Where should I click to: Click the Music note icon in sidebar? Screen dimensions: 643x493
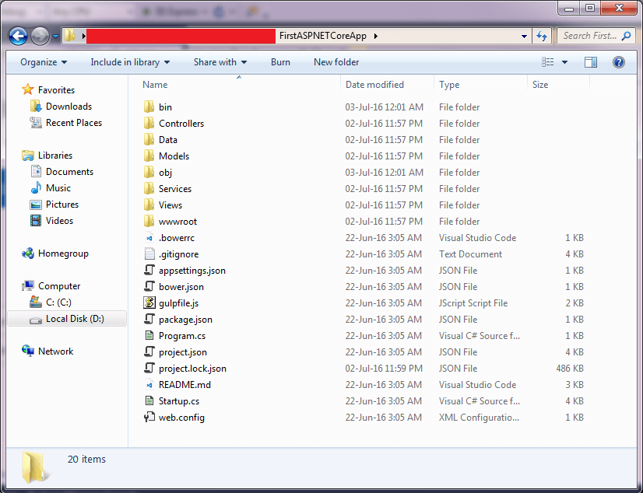[x=36, y=188]
